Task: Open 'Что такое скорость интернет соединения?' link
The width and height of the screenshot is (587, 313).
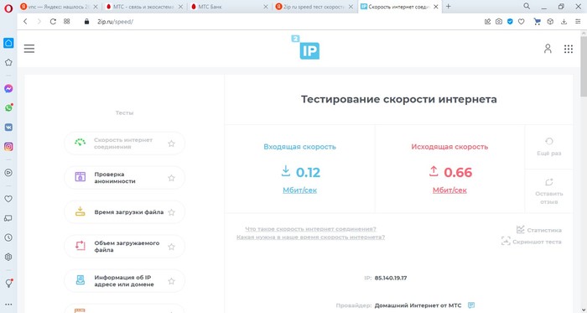Action: coord(310,229)
